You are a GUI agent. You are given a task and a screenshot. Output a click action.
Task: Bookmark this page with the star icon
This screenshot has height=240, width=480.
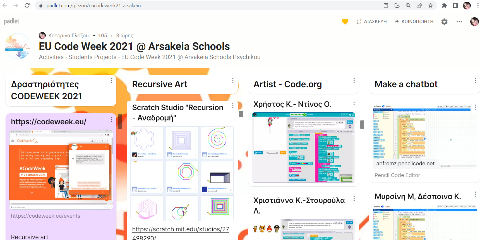coord(431,5)
